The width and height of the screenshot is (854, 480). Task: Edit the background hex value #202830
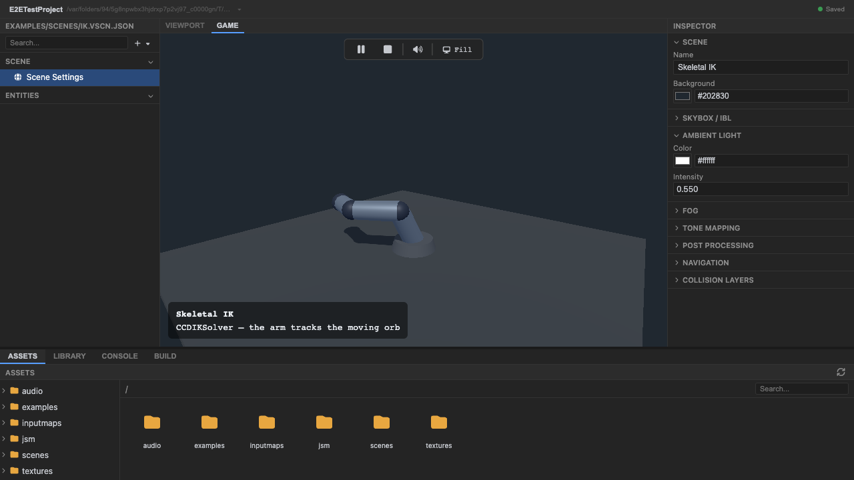771,96
